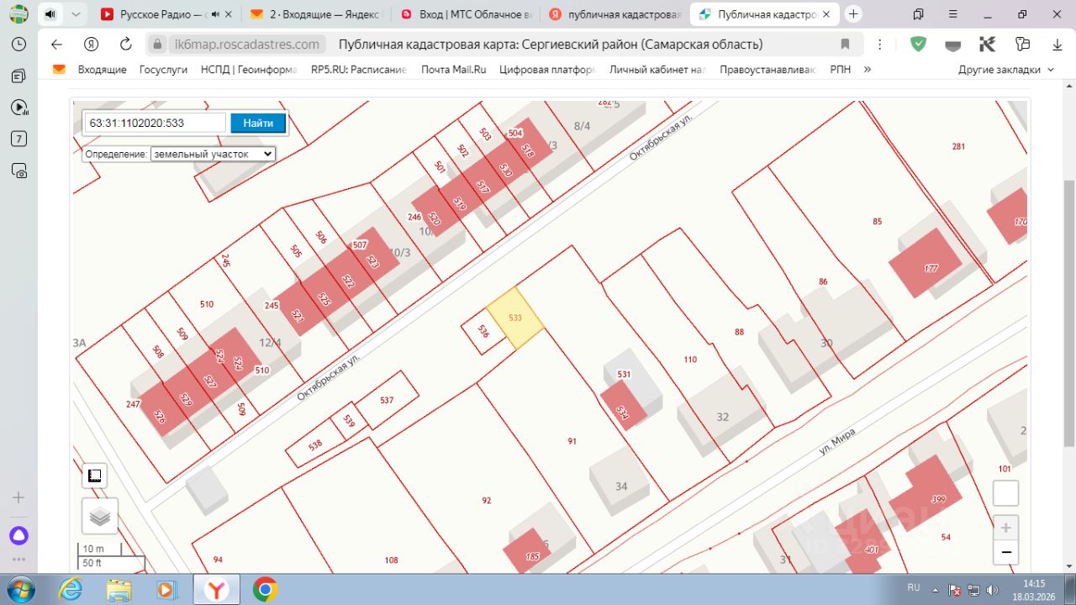
Task: Zoom out the map with minus button
Action: click(x=1005, y=553)
